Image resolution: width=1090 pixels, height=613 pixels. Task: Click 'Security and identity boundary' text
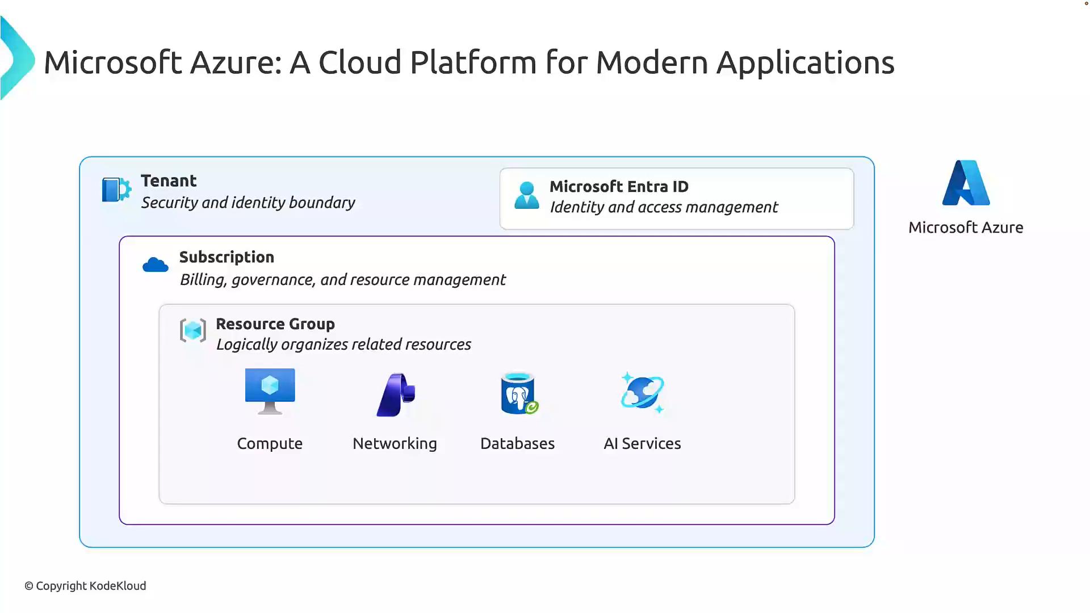click(x=248, y=203)
